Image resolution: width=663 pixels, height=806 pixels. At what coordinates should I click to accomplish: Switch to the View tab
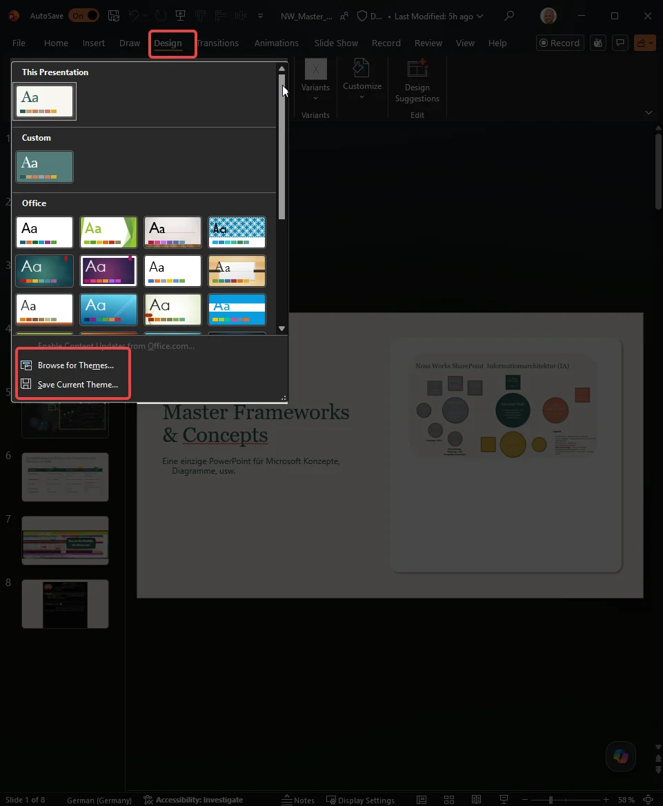click(x=465, y=43)
